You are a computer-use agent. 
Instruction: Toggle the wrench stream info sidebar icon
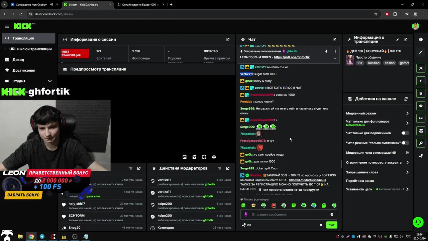click(x=421, y=143)
